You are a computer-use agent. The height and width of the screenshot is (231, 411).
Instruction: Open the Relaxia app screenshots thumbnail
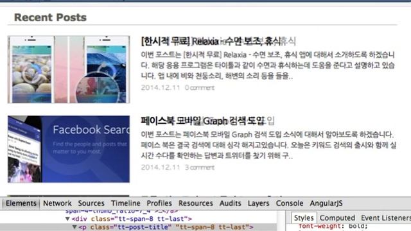coord(69,69)
